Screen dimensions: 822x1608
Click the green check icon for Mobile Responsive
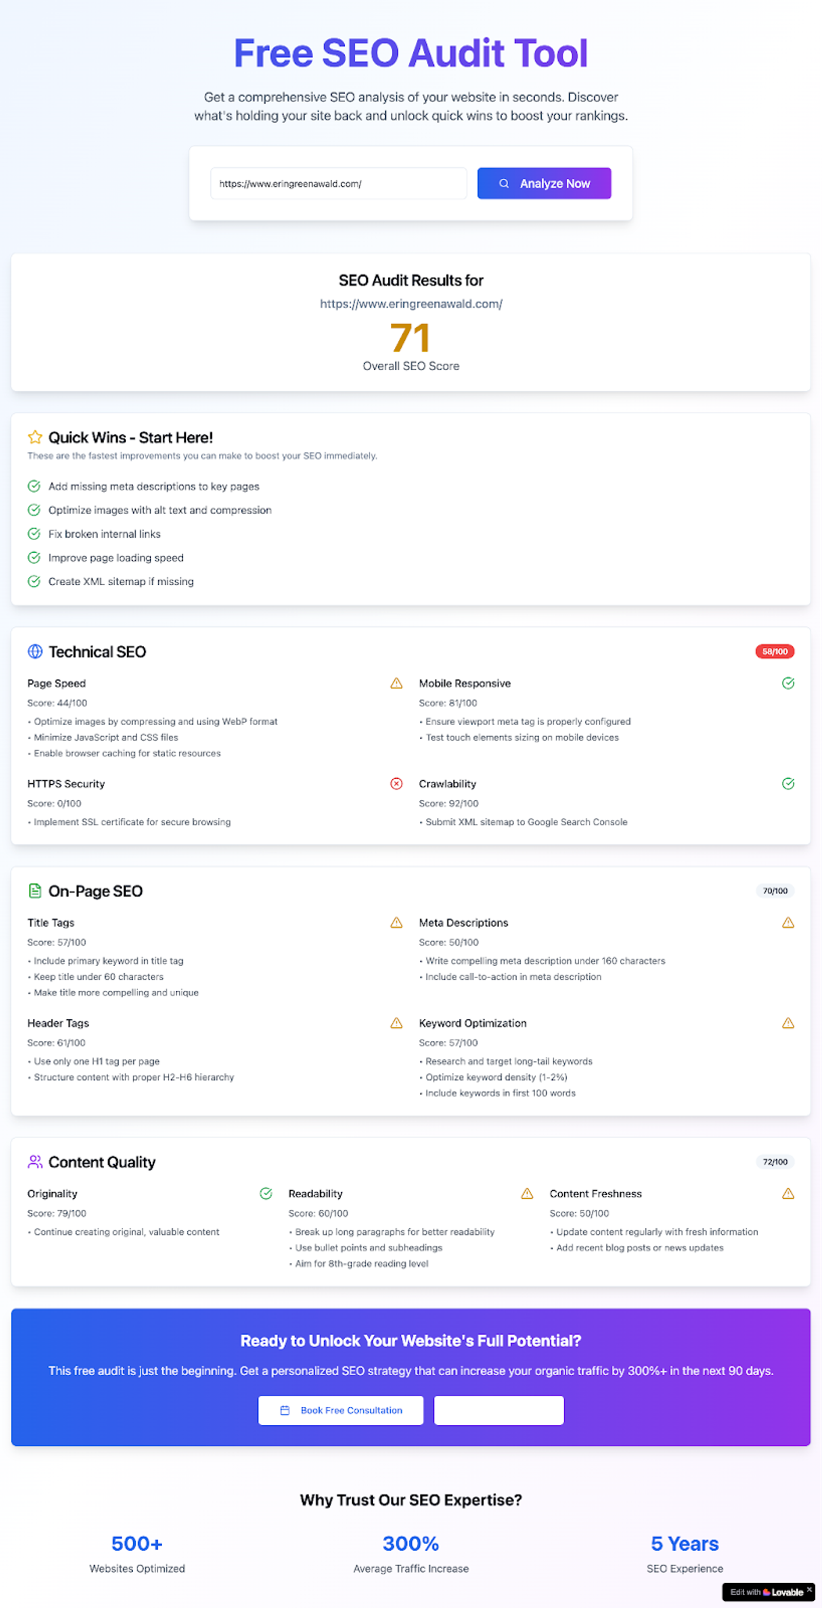788,684
